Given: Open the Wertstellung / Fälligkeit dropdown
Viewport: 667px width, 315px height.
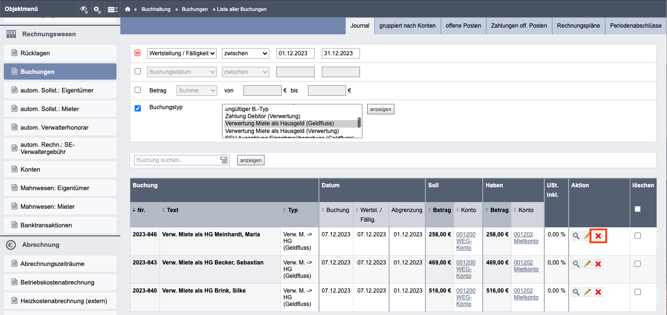Looking at the screenshot, I should pos(182,53).
